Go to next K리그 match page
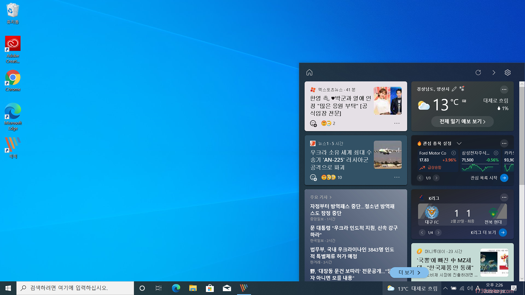525x295 pixels. click(x=438, y=232)
